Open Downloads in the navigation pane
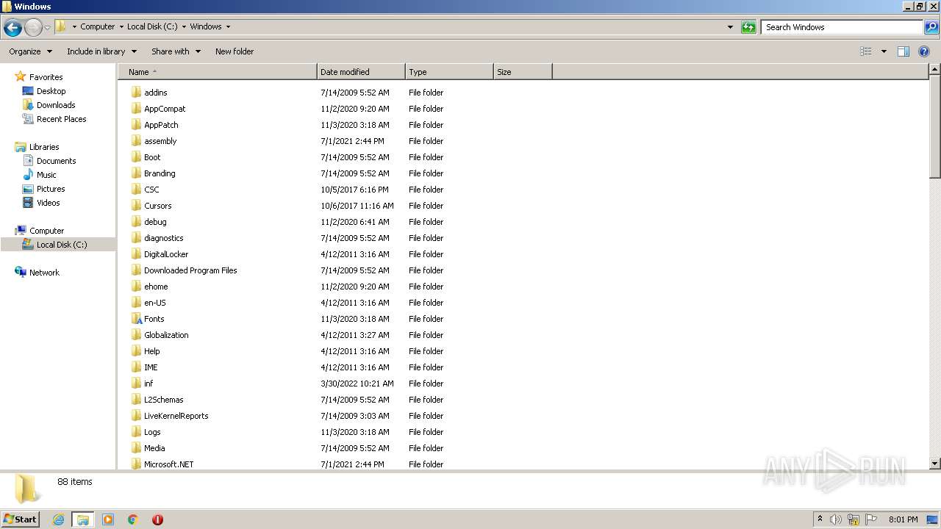Viewport: 941px width, 529px height. click(x=56, y=105)
